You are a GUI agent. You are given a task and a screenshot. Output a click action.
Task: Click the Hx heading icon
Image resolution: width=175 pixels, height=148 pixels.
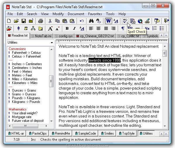147,28
